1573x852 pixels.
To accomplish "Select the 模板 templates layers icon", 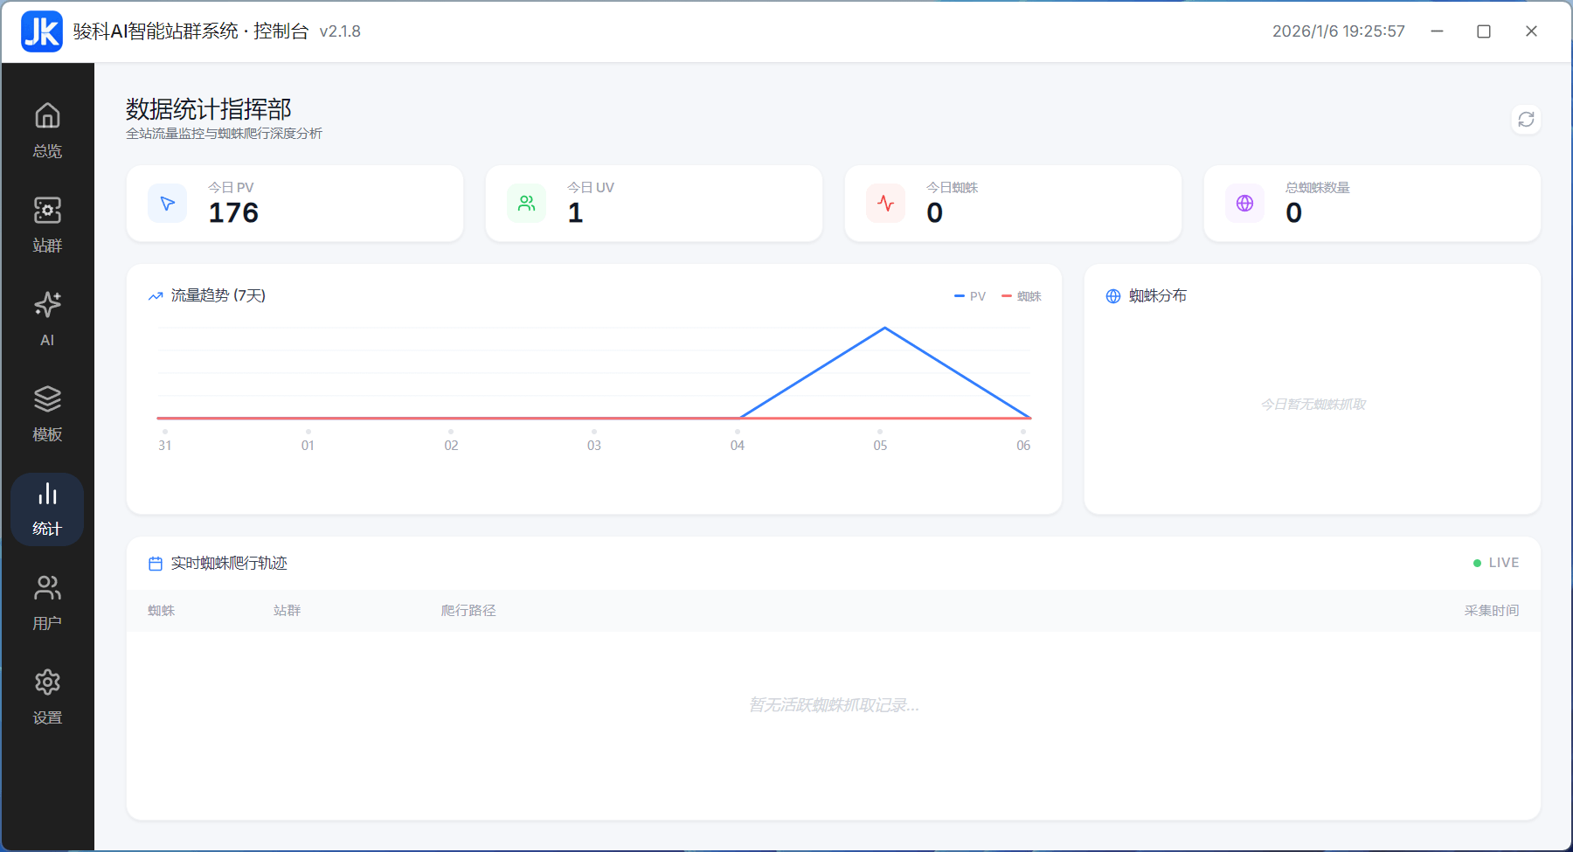I will [47, 413].
